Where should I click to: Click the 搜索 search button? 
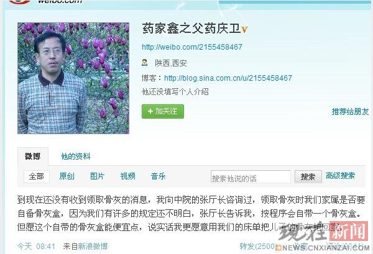308,177
